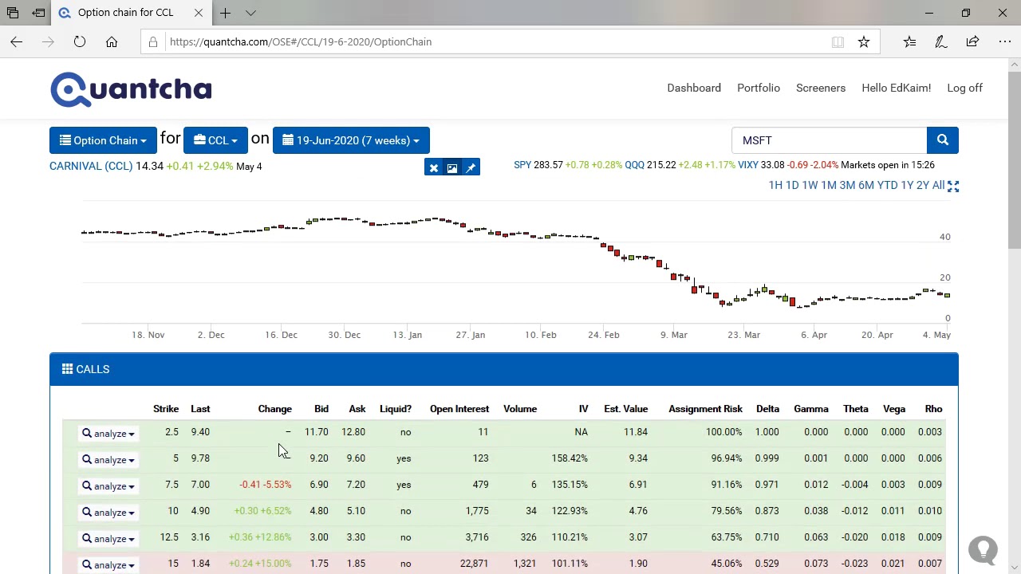The height and width of the screenshot is (574, 1021).
Task: Click the Open Interest column header
Action: tap(459, 409)
